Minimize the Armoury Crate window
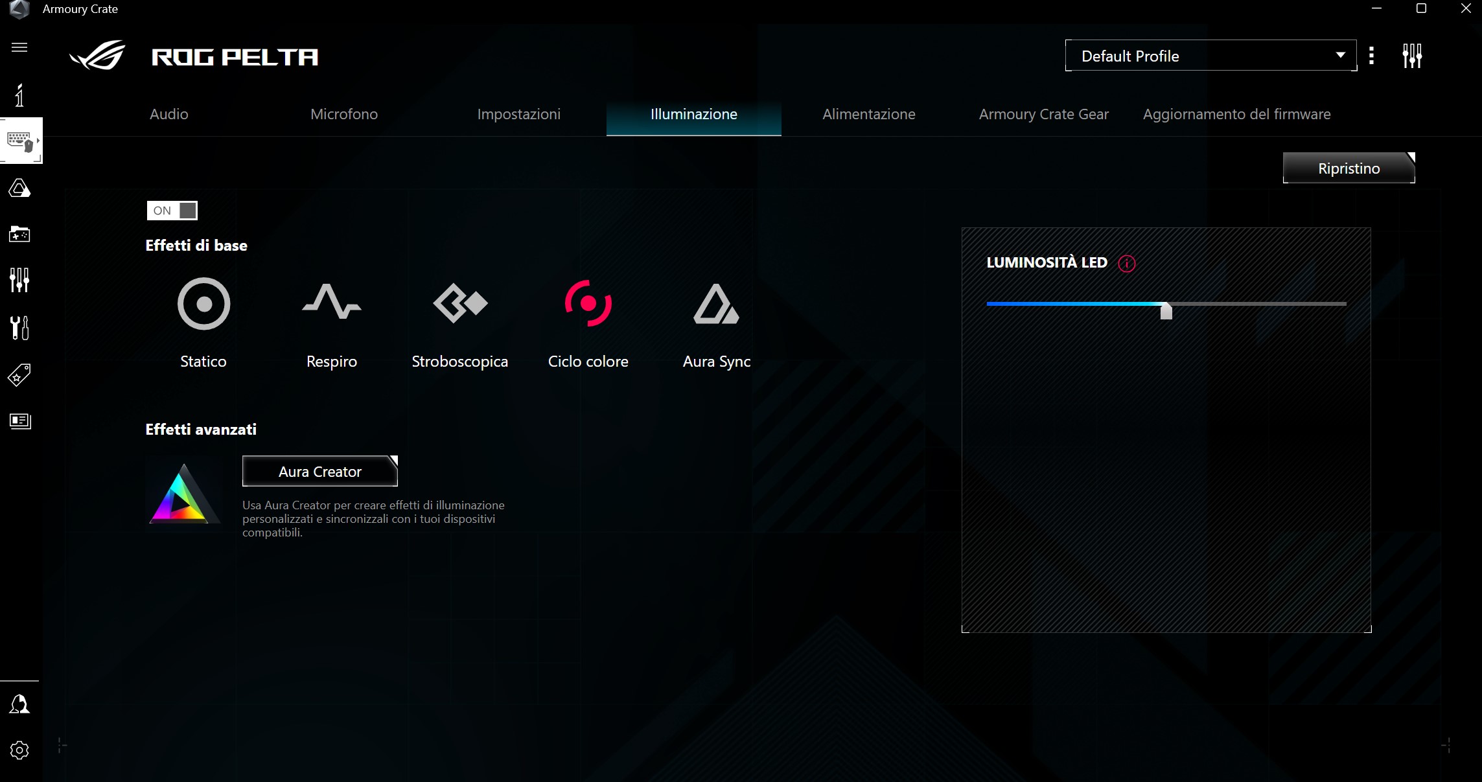This screenshot has height=782, width=1482. (1377, 8)
